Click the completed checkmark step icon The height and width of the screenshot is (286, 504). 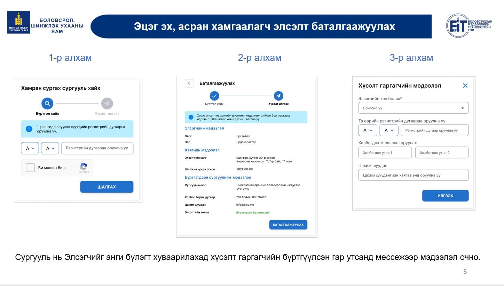[214, 96]
